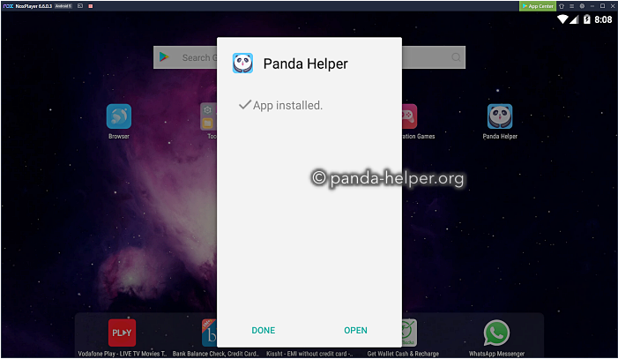Click the 8:08 clock in status bar

[x=603, y=19]
